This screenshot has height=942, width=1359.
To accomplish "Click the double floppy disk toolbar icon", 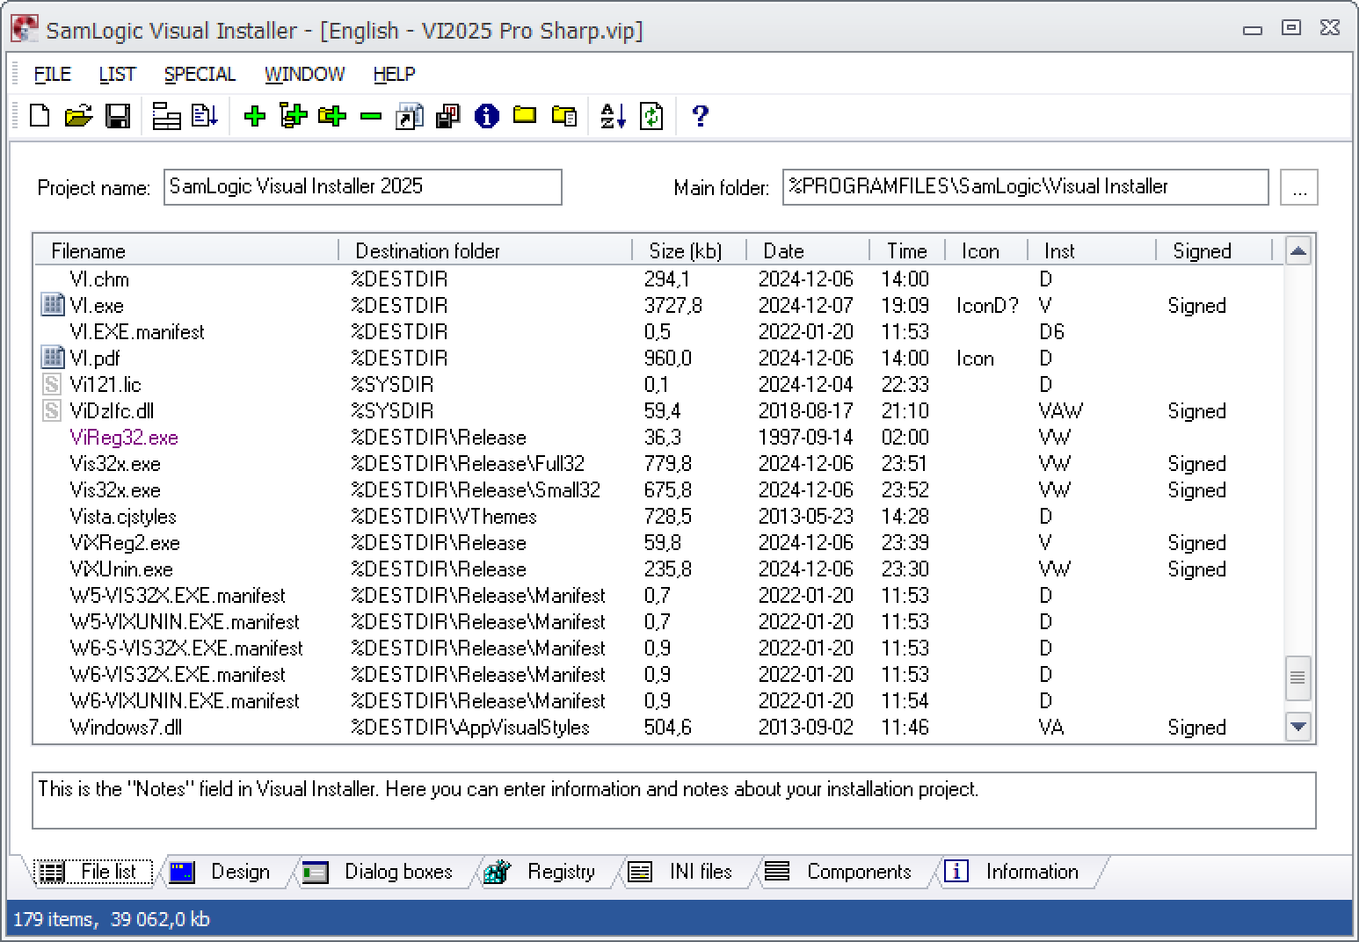I will click(447, 116).
